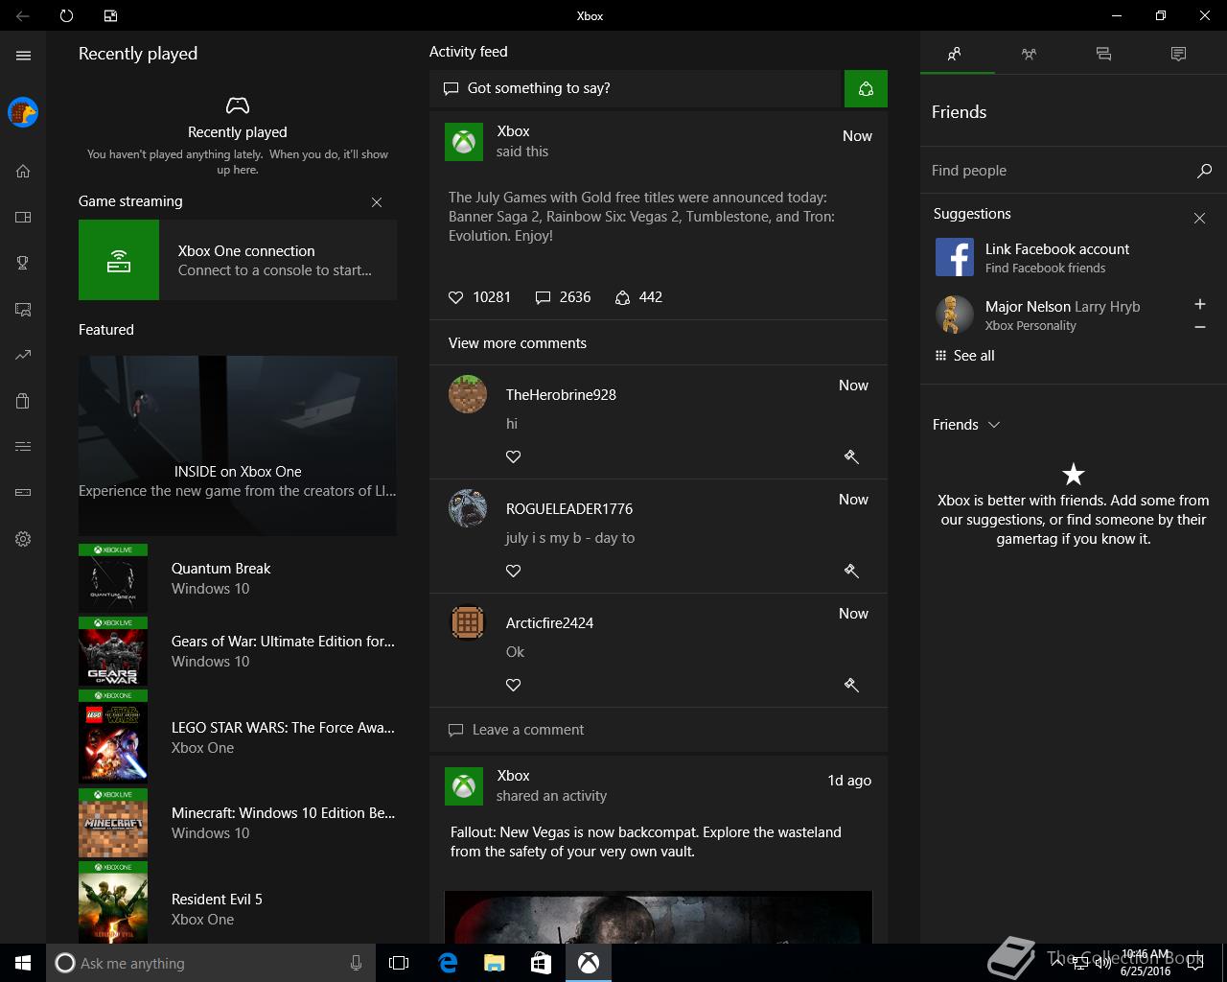Open the Fallout New Vegas post image
Screen dimensions: 1227x982
(659, 918)
